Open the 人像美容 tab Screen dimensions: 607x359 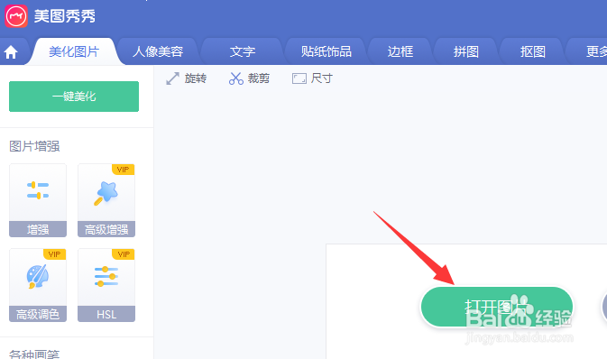(158, 51)
